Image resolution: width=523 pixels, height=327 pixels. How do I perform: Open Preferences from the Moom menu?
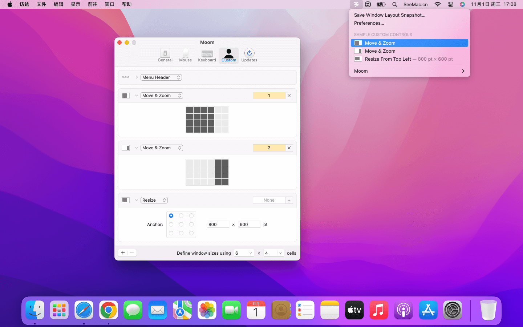click(x=369, y=23)
